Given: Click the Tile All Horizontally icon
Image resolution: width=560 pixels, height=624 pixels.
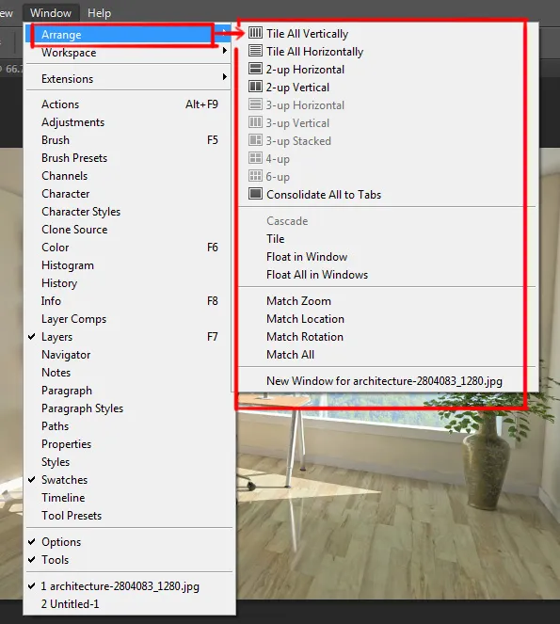Looking at the screenshot, I should (255, 51).
